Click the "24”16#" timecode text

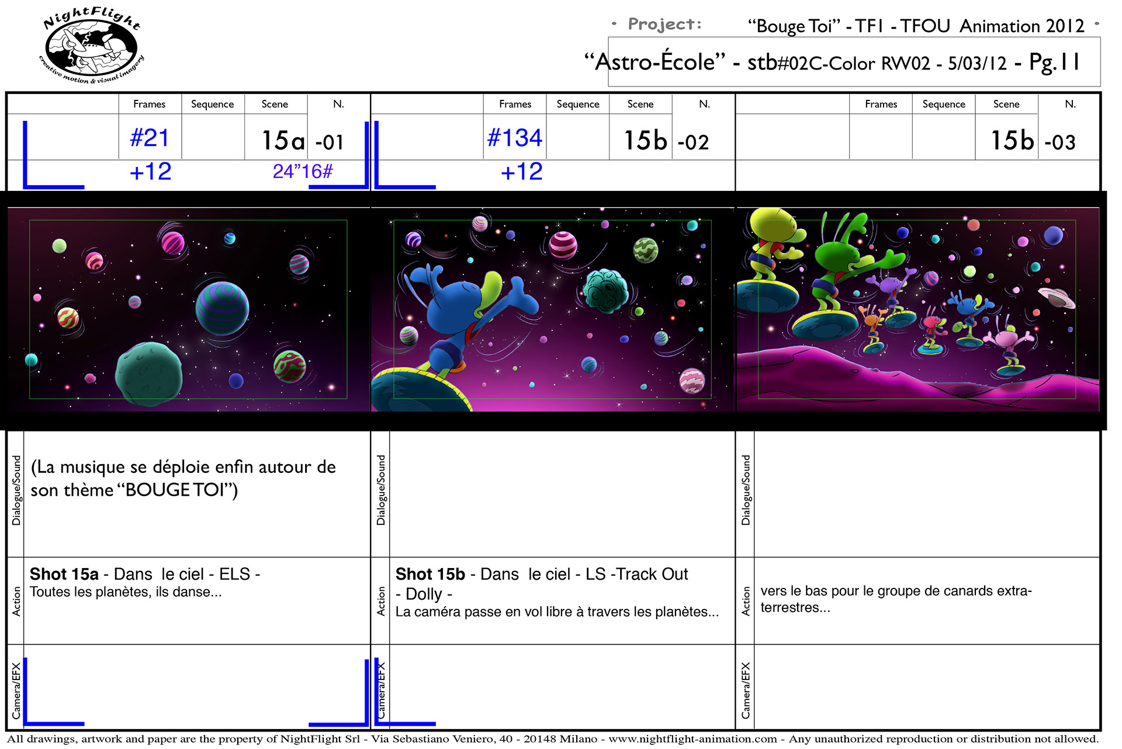(x=303, y=171)
